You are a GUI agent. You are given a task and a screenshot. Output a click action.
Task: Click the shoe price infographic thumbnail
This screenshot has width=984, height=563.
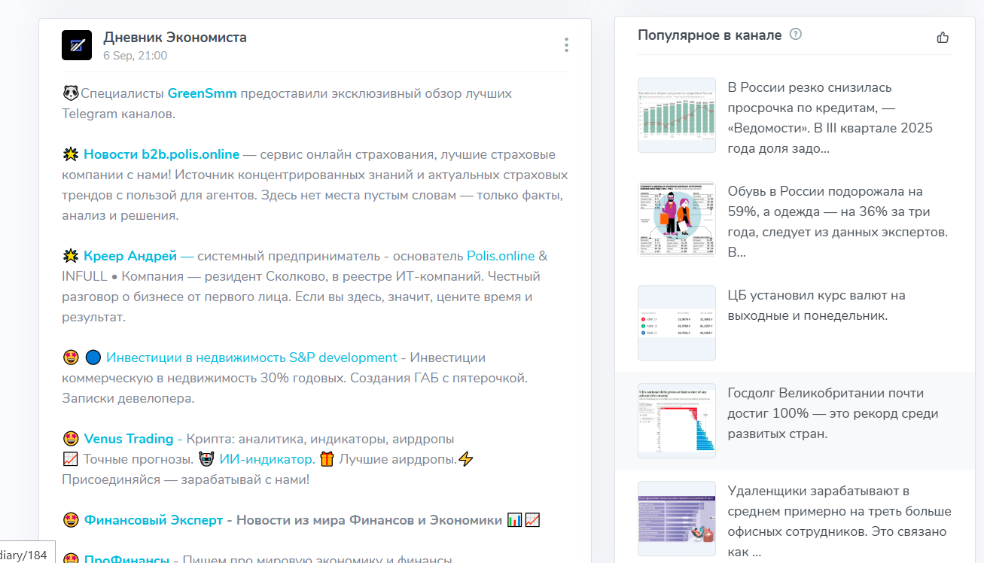(676, 218)
